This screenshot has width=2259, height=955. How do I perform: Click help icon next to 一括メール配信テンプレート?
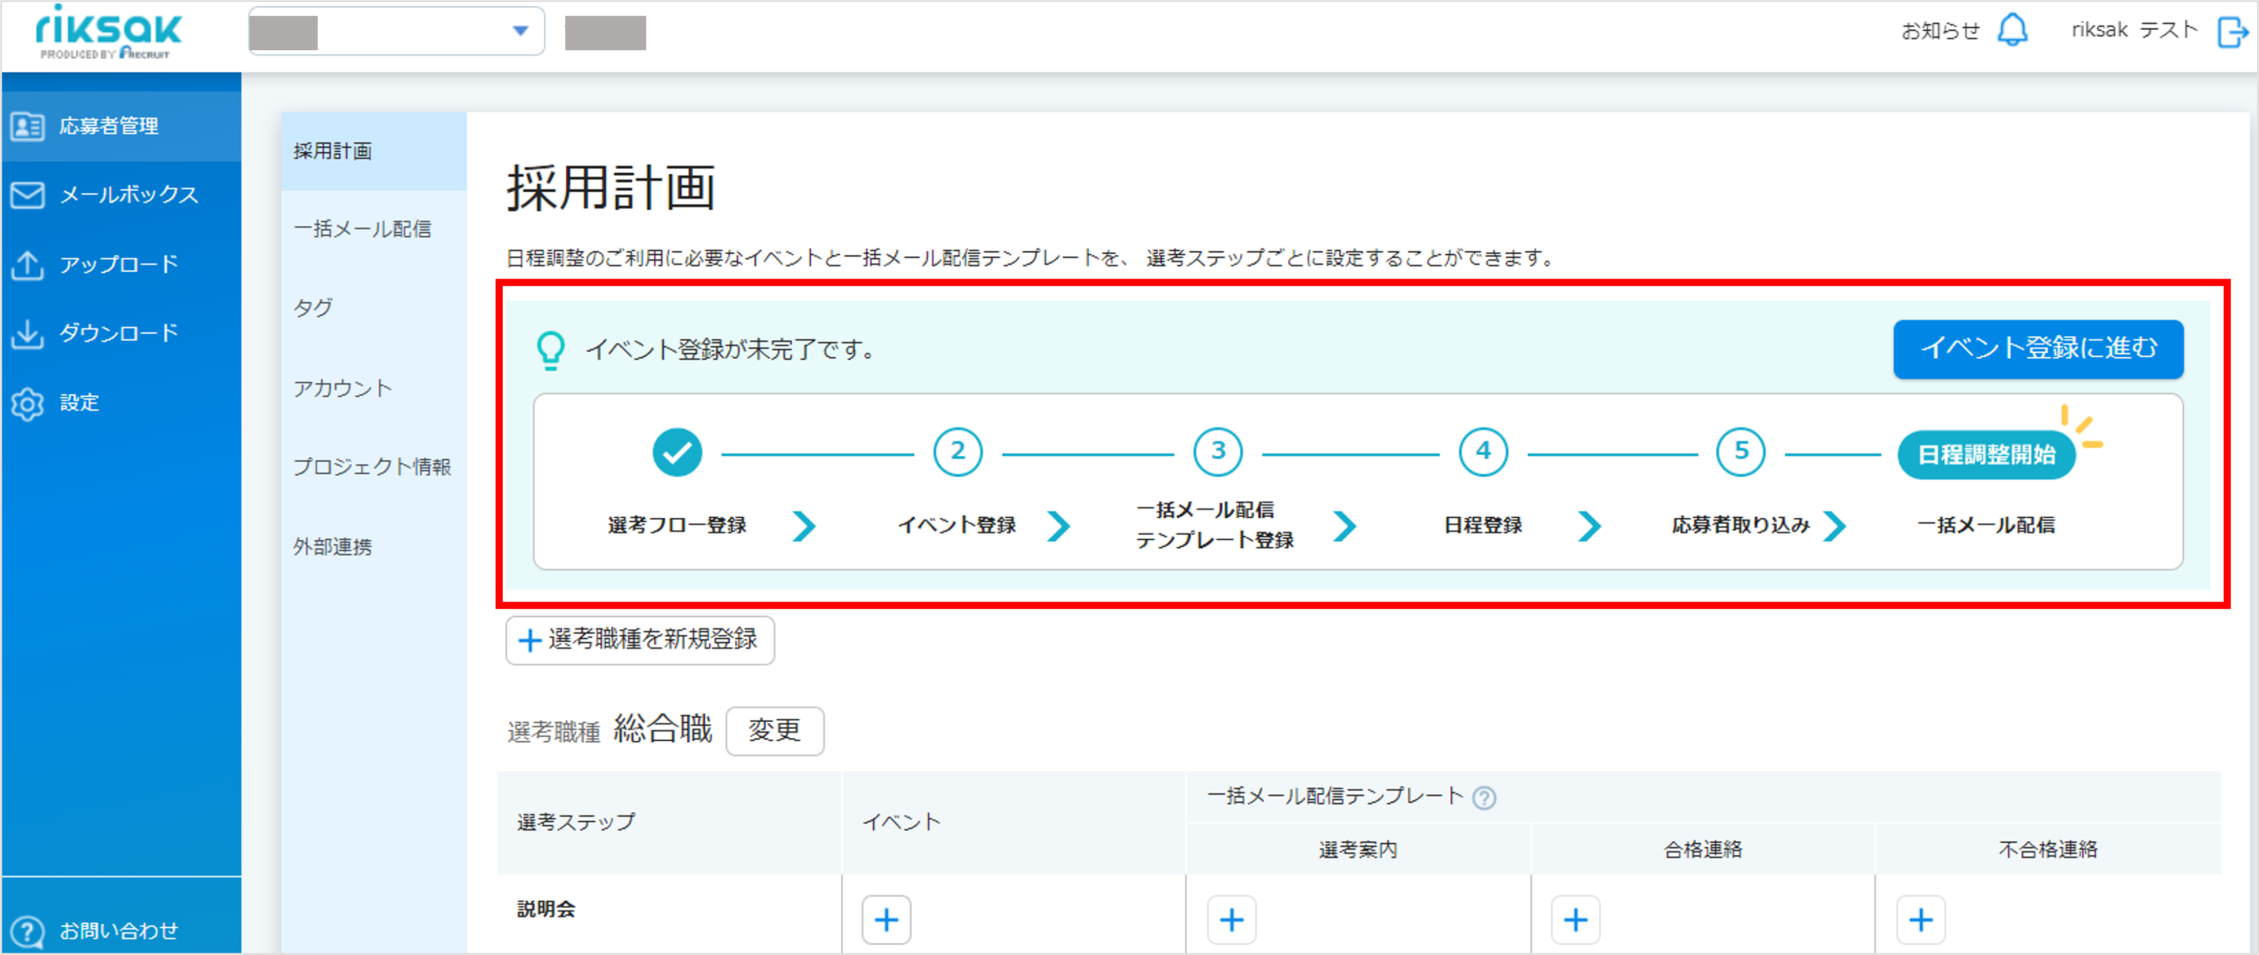1484,798
